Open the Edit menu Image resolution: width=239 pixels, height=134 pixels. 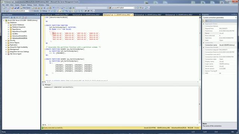(7, 5)
